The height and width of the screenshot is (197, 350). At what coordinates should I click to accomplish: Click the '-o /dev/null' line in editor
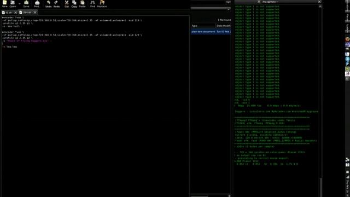(11, 26)
